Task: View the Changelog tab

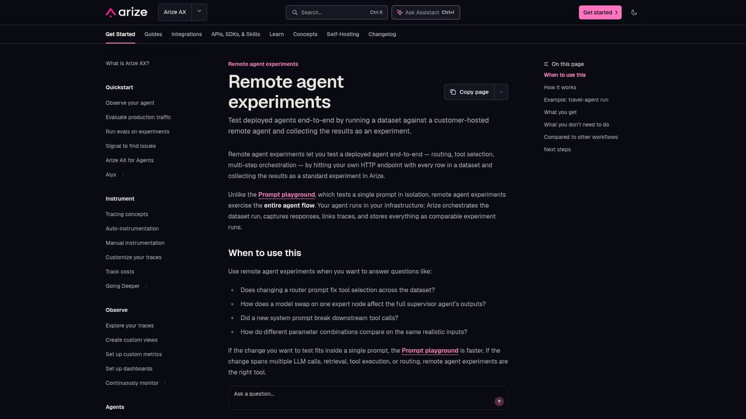Action: coord(382,34)
